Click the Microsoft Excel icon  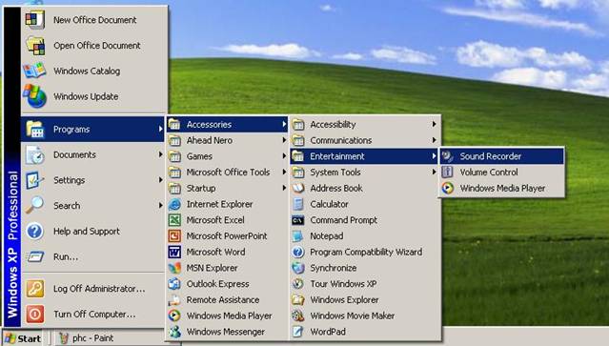point(174,220)
